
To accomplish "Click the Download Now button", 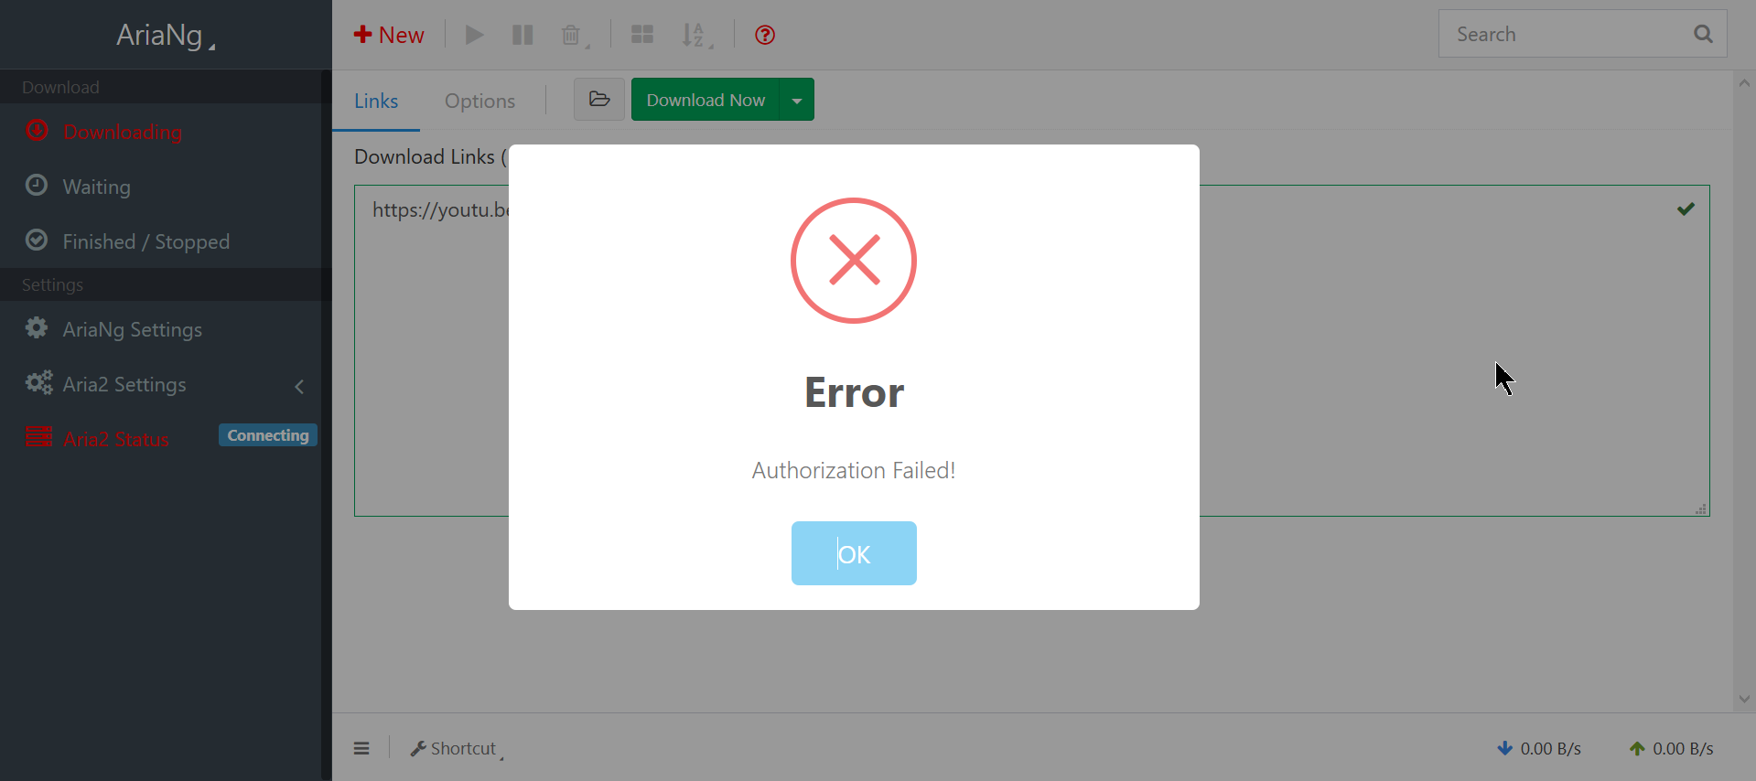I will 706,100.
